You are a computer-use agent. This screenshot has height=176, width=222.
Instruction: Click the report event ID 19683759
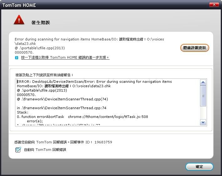point(103,142)
